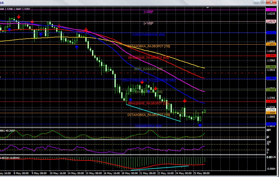This screenshot has height=177, width=279.
Task: Click the 1.5702 current price tag
Action: (271, 110)
